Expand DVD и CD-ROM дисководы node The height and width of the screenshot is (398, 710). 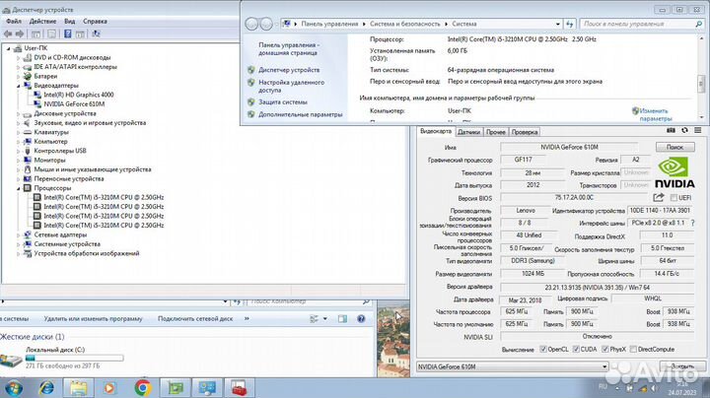[x=19, y=58]
